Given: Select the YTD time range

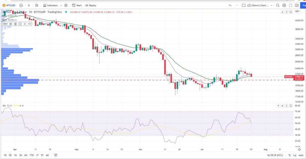Looking at the screenshot, I should point(31,155).
